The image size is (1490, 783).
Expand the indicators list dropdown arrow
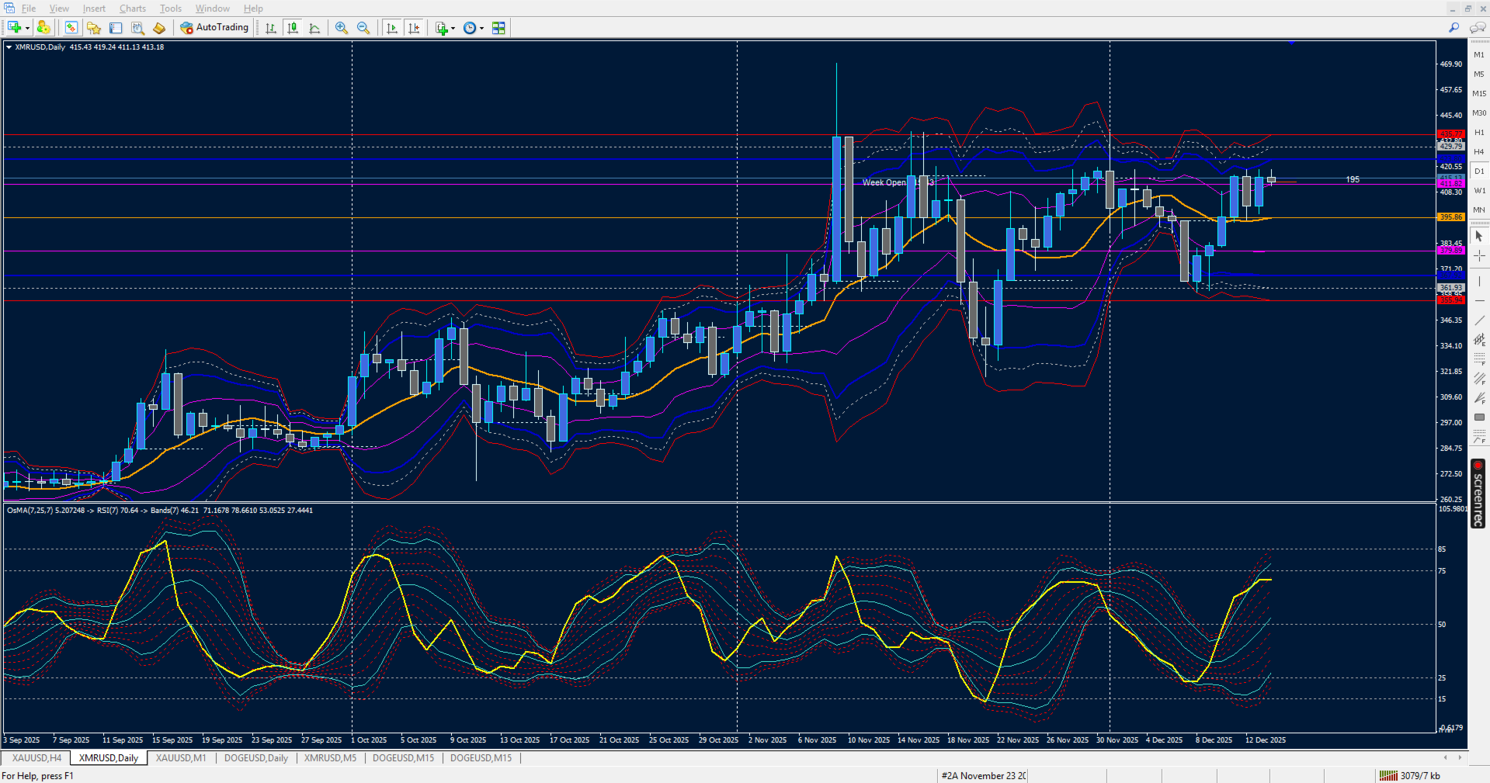point(453,28)
